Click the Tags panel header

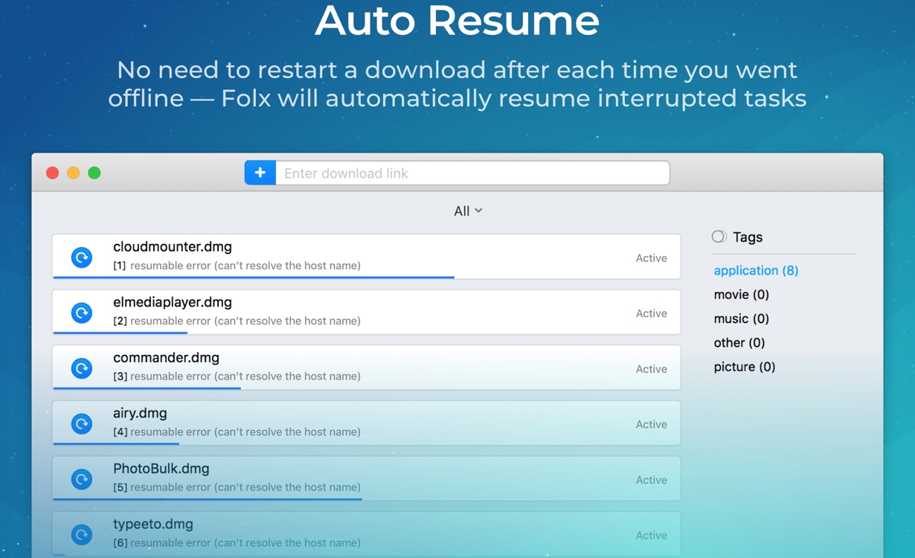coord(749,237)
